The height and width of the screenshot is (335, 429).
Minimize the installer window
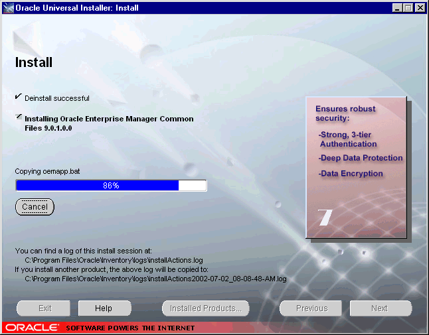[397, 8]
